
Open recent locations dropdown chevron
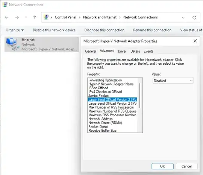[26, 17]
